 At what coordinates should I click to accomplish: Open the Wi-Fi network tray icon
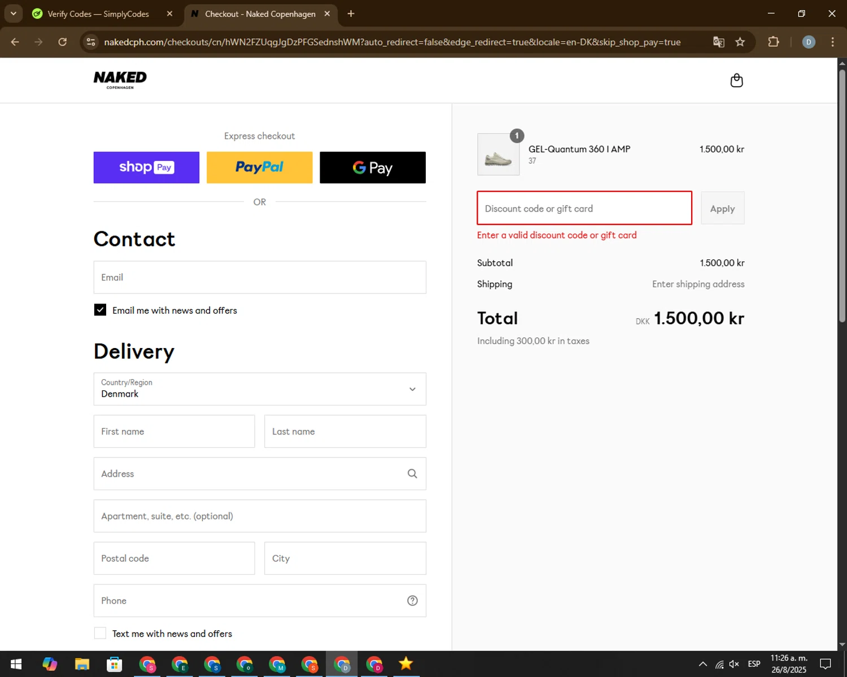(x=719, y=664)
